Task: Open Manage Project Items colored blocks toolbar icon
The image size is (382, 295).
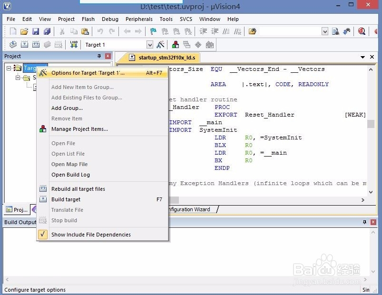Action: click(x=176, y=45)
